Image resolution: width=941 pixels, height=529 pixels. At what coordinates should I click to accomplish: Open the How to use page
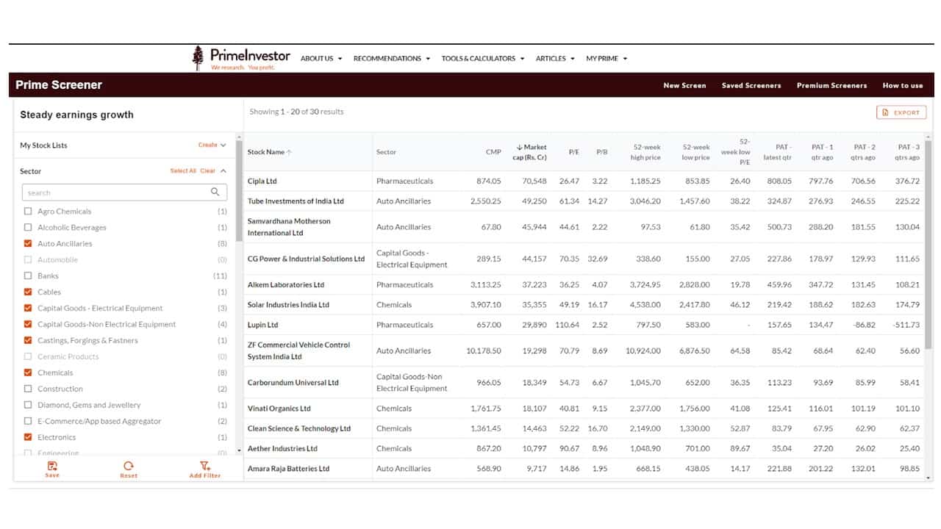903,85
